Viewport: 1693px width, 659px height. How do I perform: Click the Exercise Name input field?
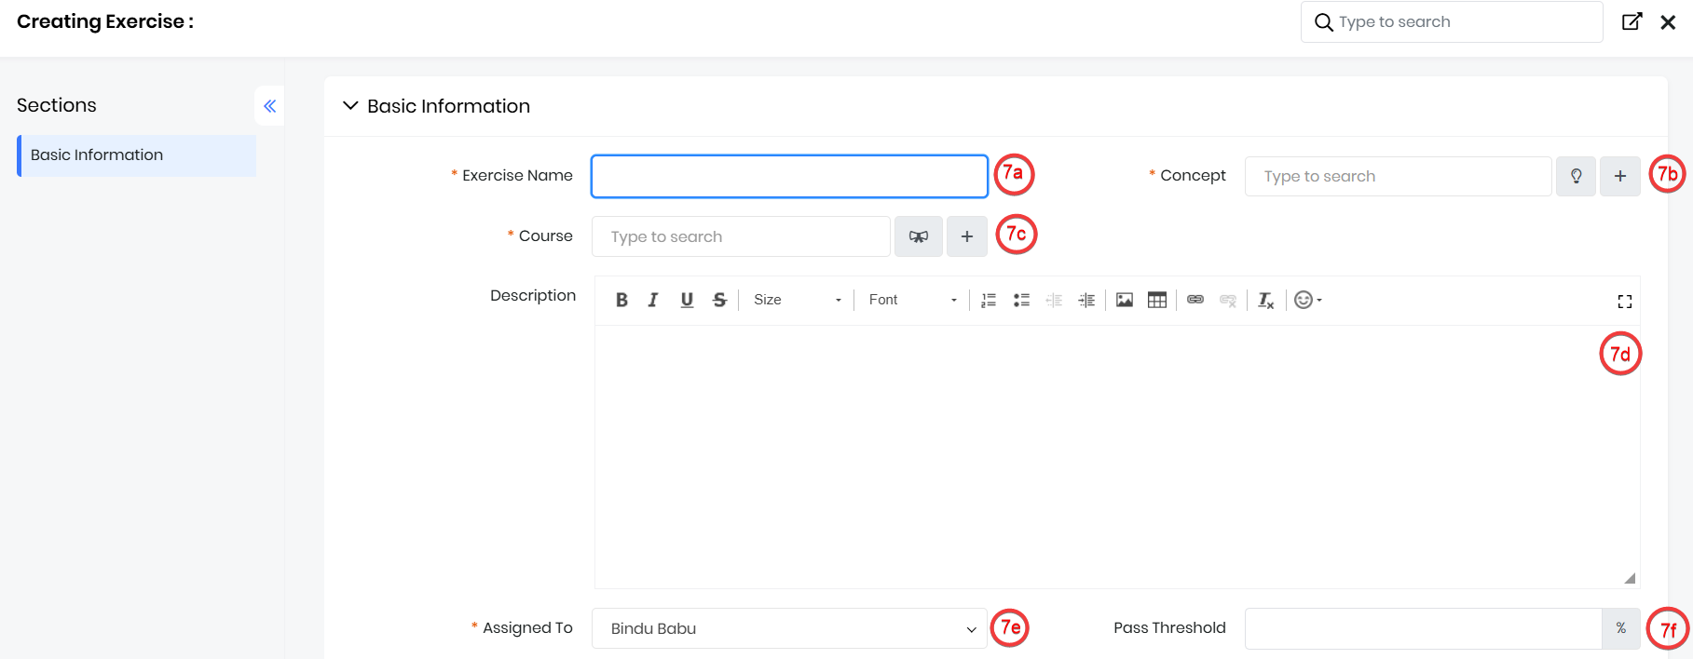pos(788,176)
